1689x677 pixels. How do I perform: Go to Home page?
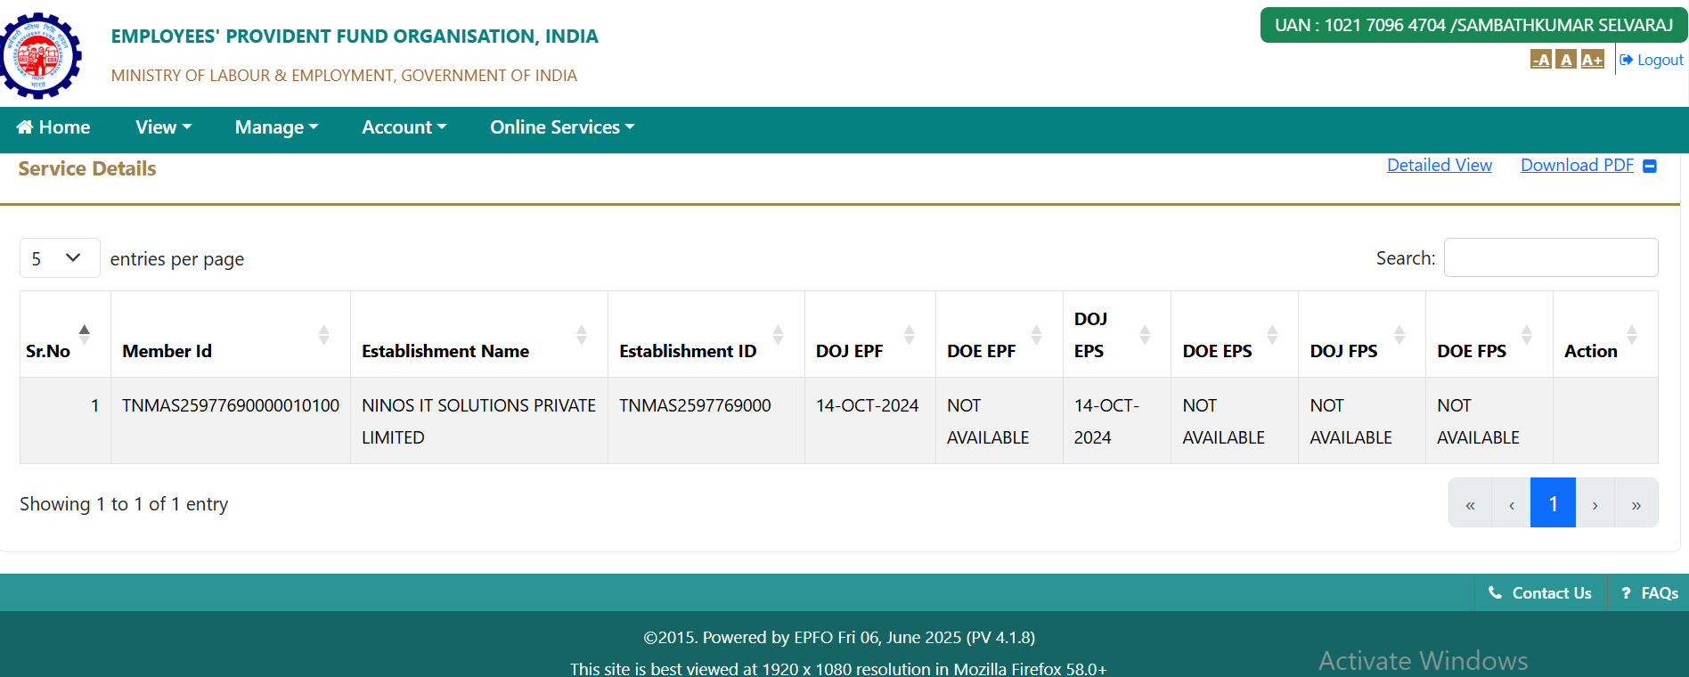coord(53,127)
